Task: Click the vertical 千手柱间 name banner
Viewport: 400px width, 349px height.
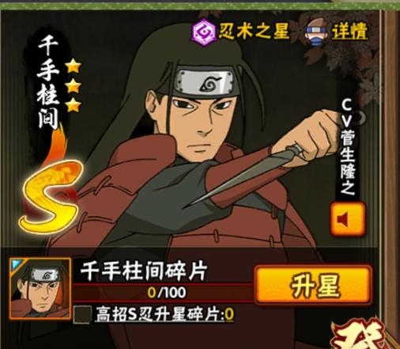Action: click(x=48, y=82)
